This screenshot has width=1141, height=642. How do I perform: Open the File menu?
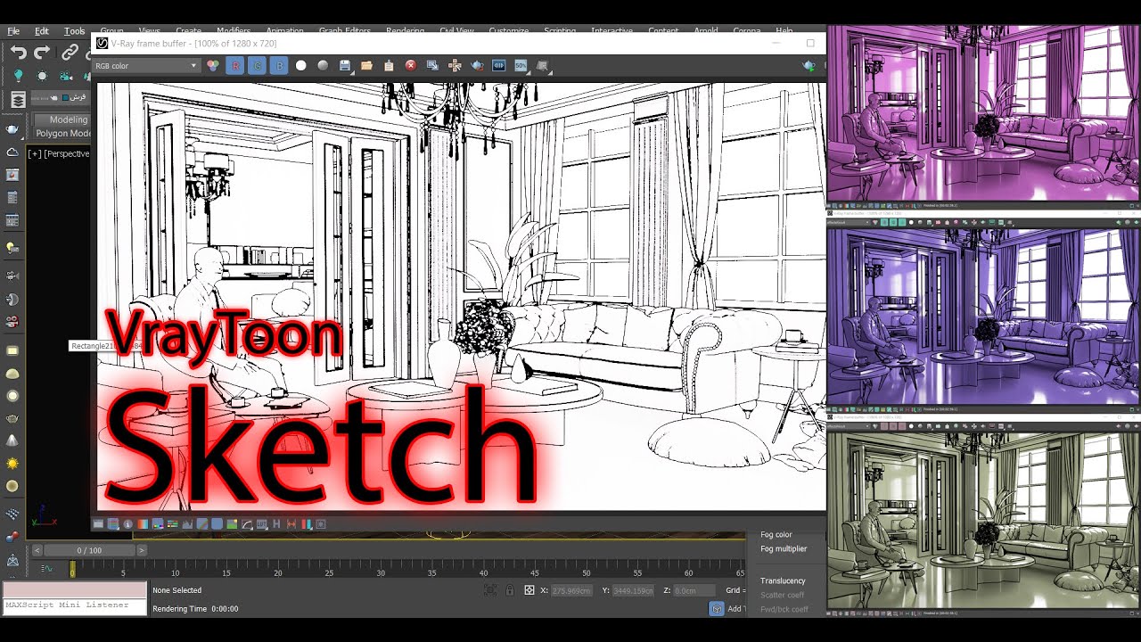tap(12, 31)
